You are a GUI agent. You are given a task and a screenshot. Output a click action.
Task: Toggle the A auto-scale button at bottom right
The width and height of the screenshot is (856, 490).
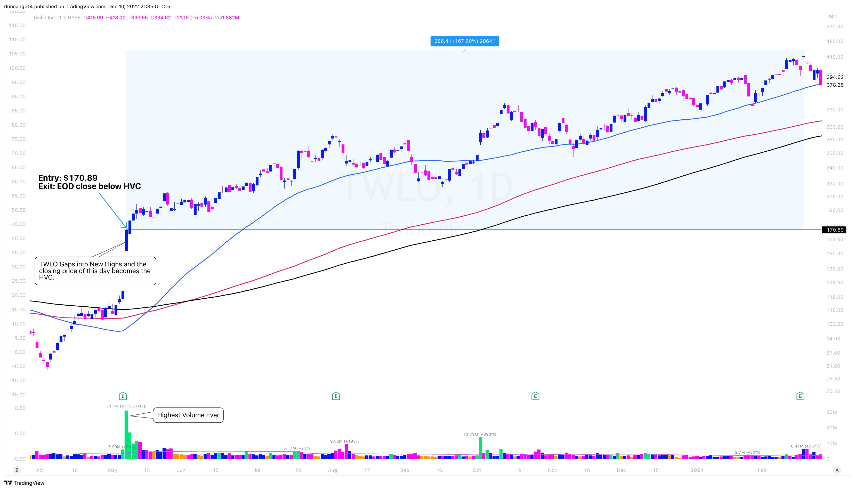tap(837, 470)
